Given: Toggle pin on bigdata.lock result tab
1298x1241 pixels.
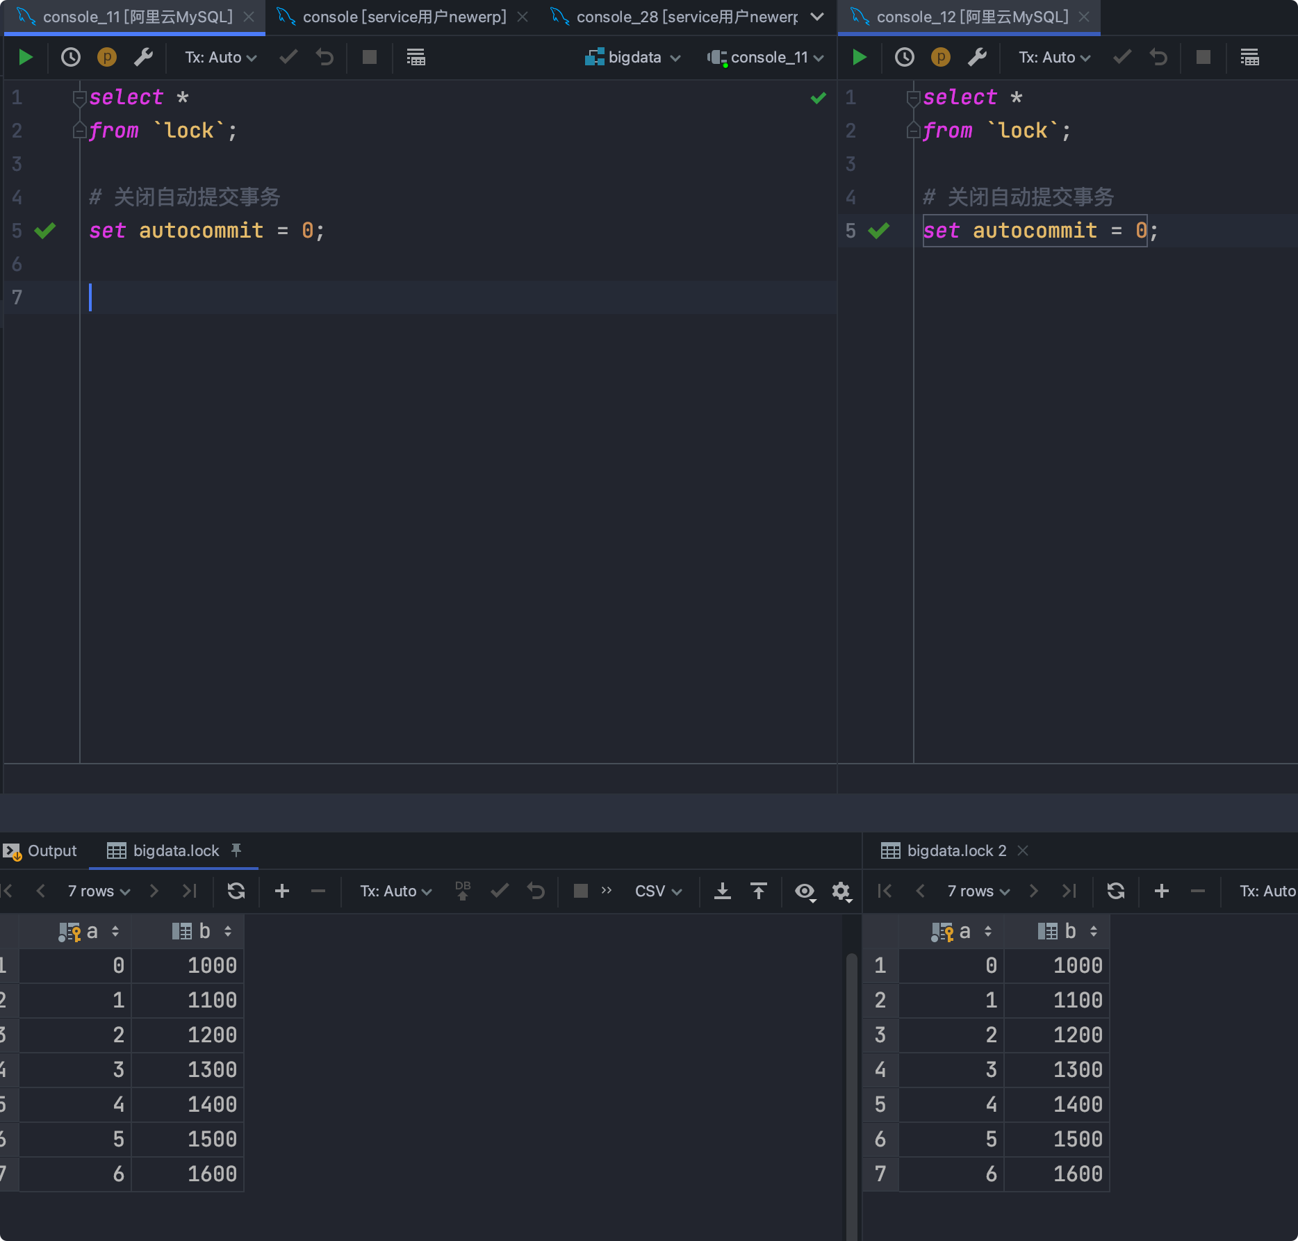Looking at the screenshot, I should (236, 850).
